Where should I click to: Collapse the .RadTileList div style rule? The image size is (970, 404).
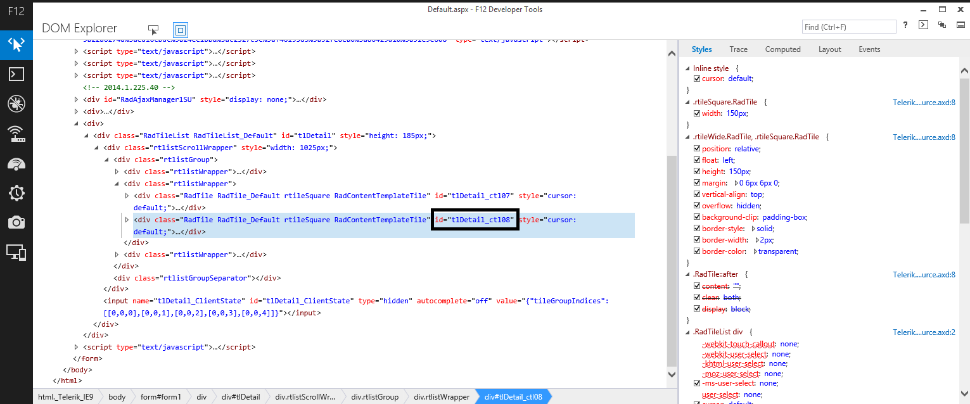tap(687, 332)
